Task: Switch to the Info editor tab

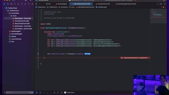Action: point(48,4)
